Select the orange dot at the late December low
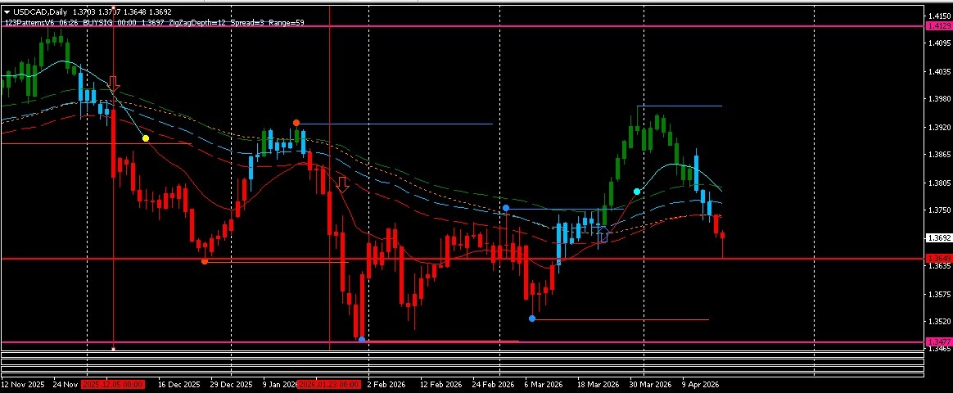The height and width of the screenshot is (393, 953). 204,261
